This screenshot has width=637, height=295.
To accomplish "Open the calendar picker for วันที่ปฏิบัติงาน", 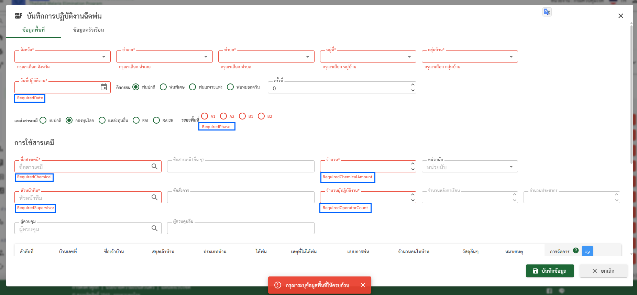I will (x=103, y=87).
